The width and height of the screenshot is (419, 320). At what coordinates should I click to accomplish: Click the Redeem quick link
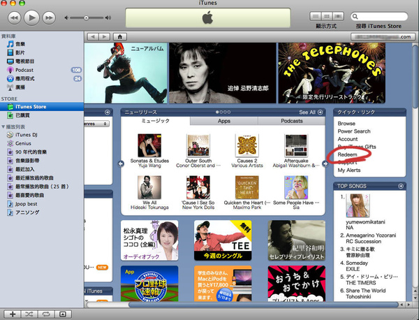pyautogui.click(x=347, y=154)
